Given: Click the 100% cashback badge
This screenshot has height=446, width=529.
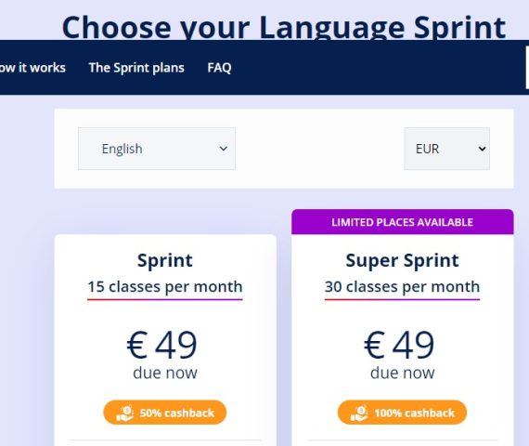Looking at the screenshot, I should 402,413.
